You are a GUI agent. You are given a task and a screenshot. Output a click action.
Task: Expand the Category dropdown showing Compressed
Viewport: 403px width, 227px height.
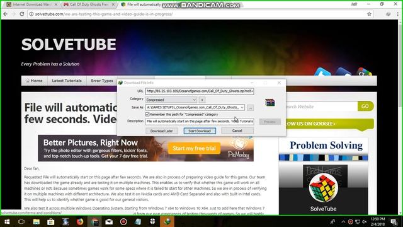[x=194, y=100]
